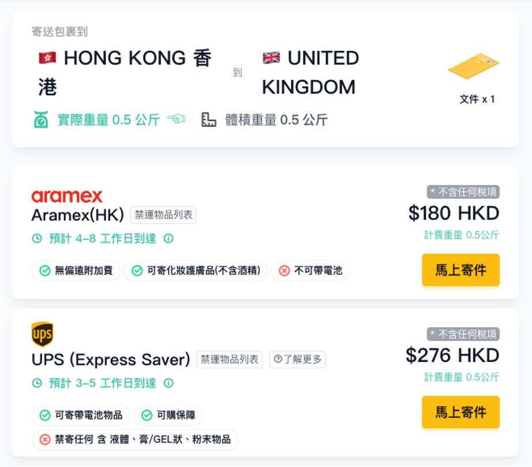The width and height of the screenshot is (532, 467).
Task: Click the yellow document envelope icon
Action: point(473,67)
